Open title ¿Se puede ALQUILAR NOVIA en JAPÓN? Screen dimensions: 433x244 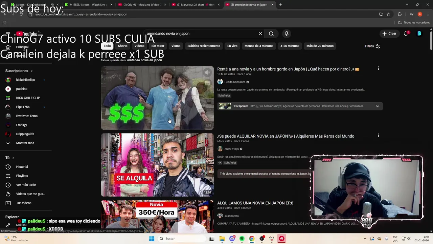click(x=286, y=136)
